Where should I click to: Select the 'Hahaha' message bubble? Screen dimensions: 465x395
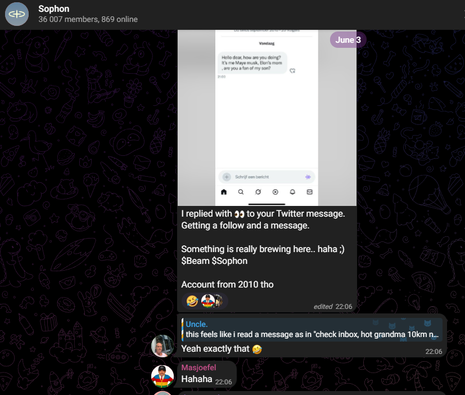pos(207,375)
